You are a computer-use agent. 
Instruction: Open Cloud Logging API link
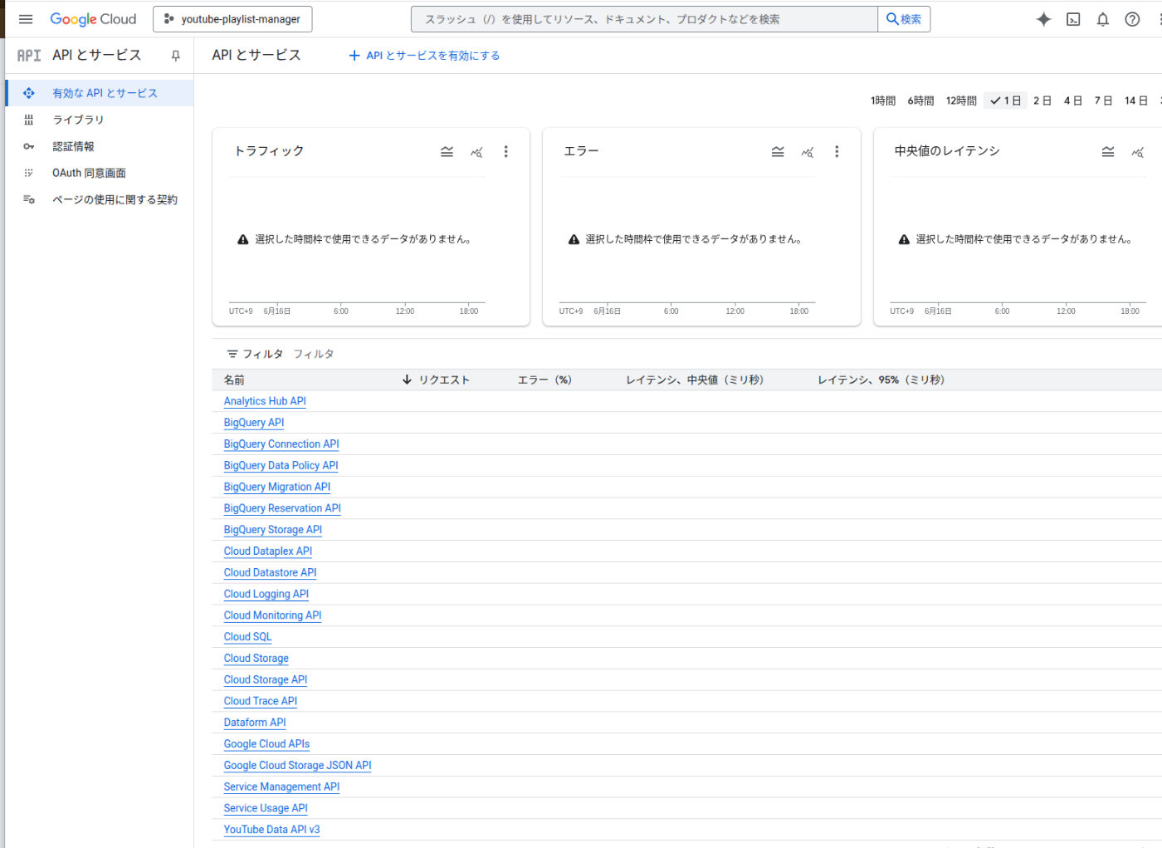click(266, 594)
